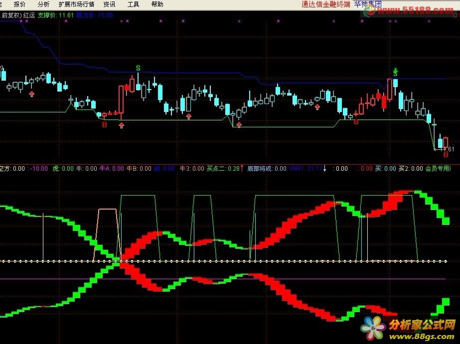
Task: Open the 扩展市场行情 menu
Action: (76, 4)
